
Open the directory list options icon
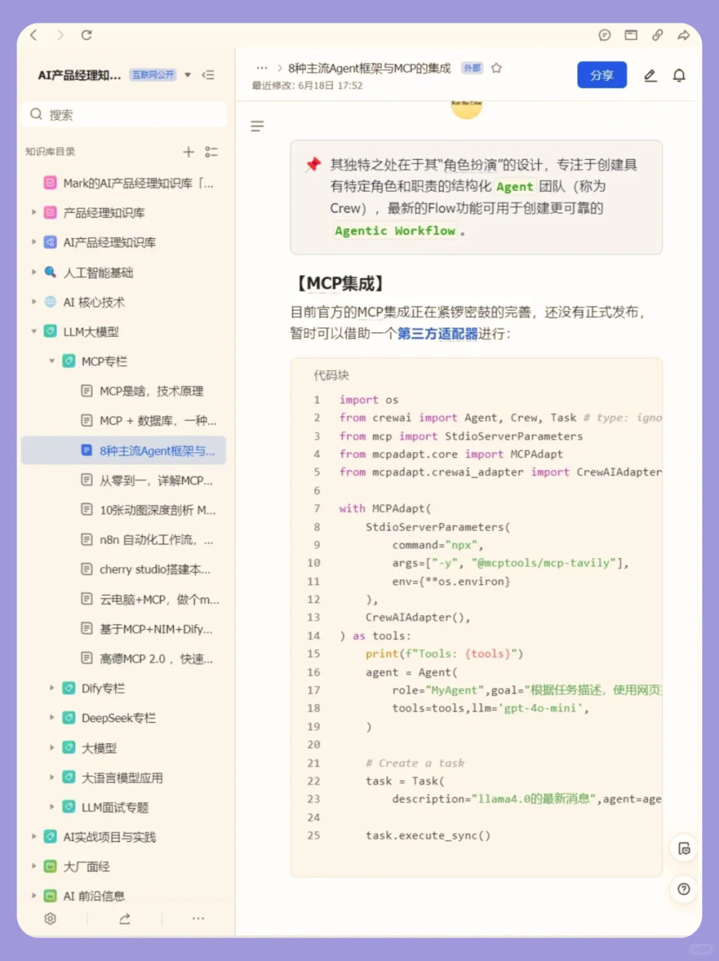coord(211,152)
